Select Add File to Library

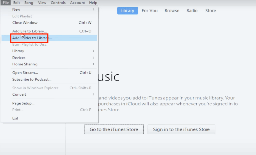coord(49,31)
